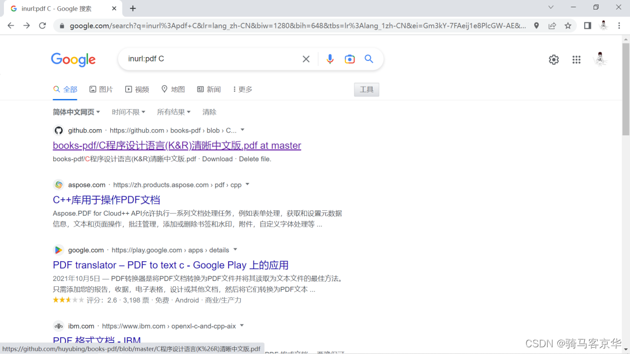Expand options arrow for ibm.com result
The height and width of the screenshot is (354, 630).
coord(242,325)
